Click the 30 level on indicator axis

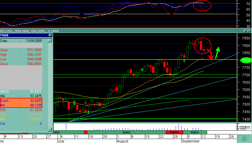[x=248, y=26]
